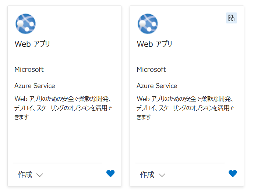Expand the 作成 chevron on the first card
Image resolution: width=254 pixels, height=196 pixels.
tap(40, 175)
